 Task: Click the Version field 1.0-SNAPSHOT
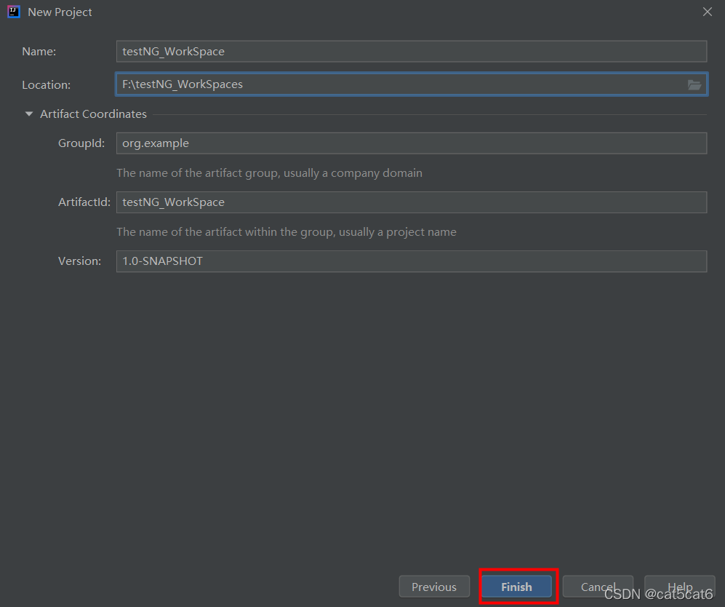[x=412, y=261]
